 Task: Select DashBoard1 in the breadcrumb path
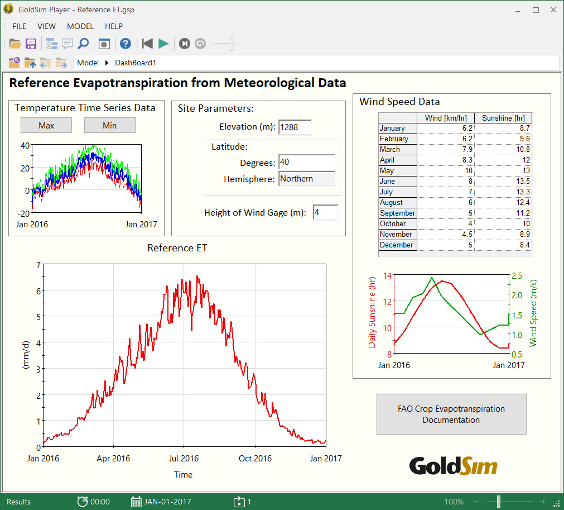tap(136, 63)
